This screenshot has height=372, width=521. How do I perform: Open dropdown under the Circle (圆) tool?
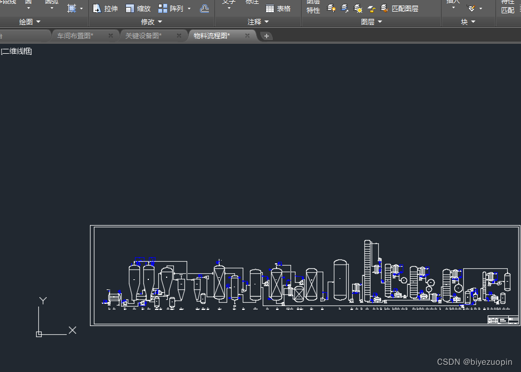pos(28,8)
